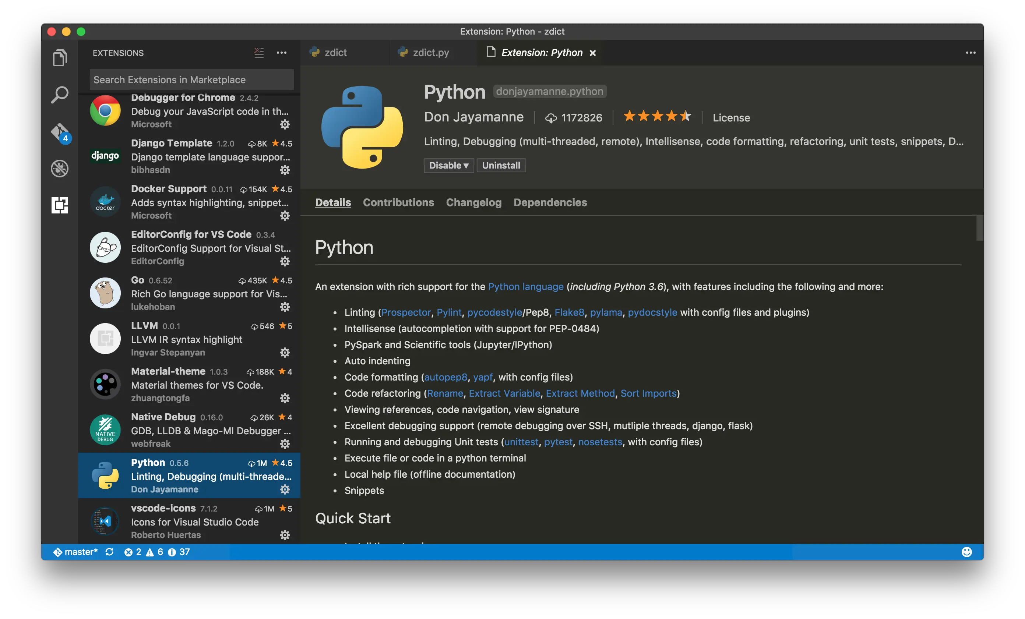The image size is (1025, 619).
Task: Open Extensions panel more actions menu
Action: [x=282, y=53]
